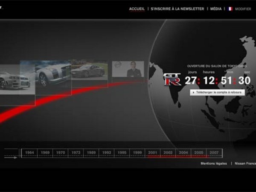Open the Nissan France link
The image size is (256, 192).
click(245, 163)
